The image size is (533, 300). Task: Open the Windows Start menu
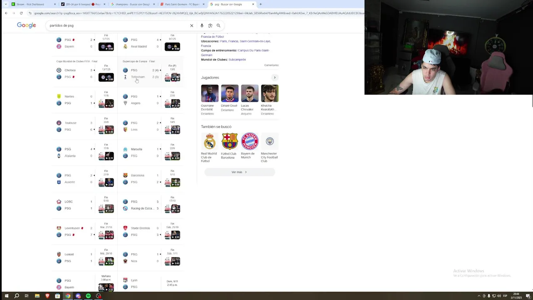6,296
